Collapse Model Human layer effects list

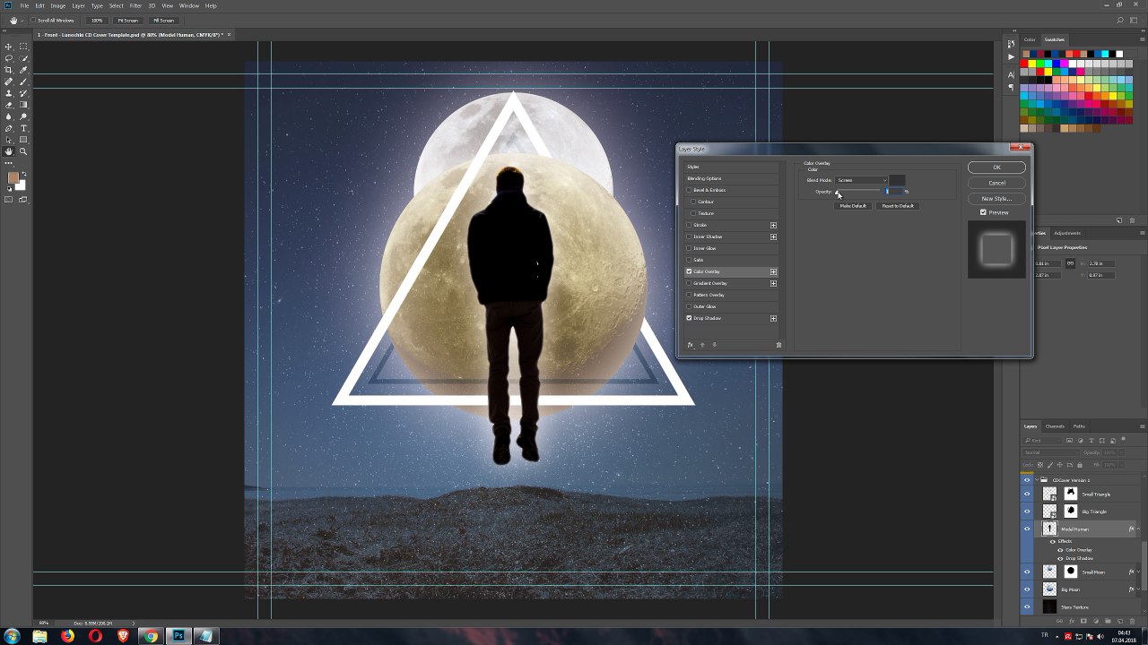[x=1139, y=529]
